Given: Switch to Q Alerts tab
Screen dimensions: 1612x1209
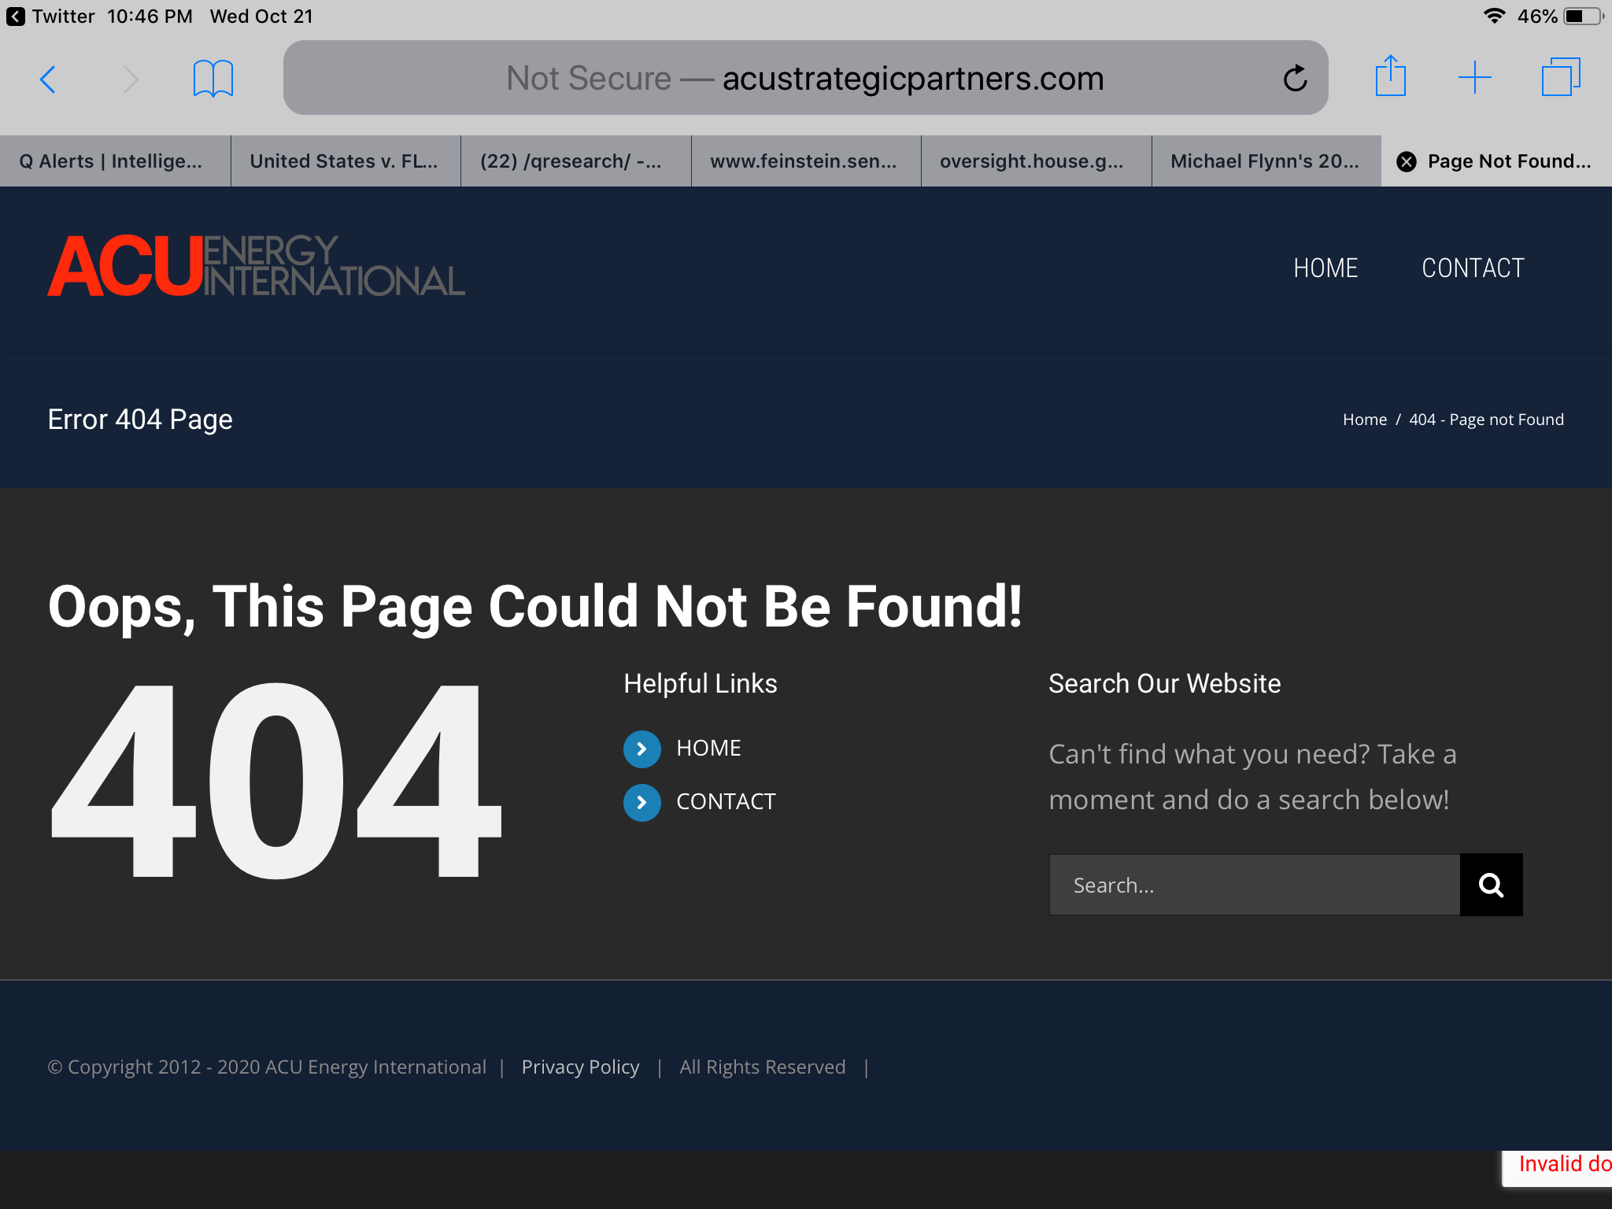Looking at the screenshot, I should [115, 161].
